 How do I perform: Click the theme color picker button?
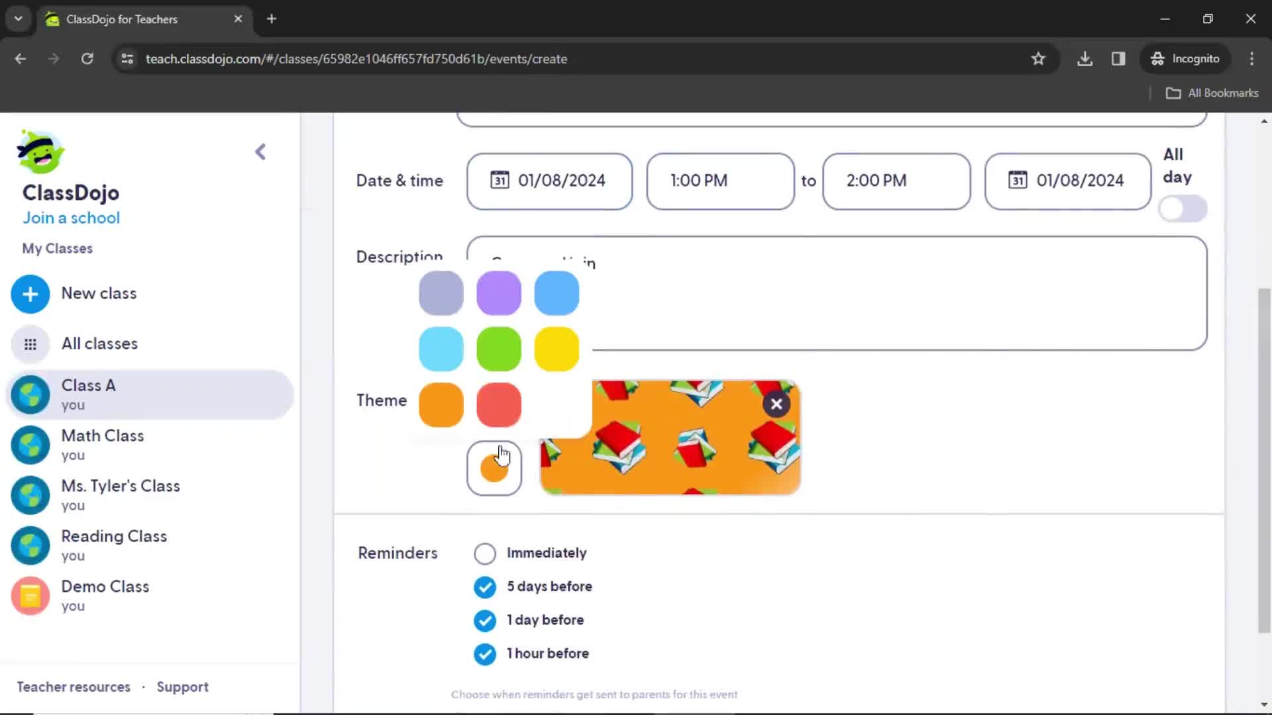tap(494, 468)
